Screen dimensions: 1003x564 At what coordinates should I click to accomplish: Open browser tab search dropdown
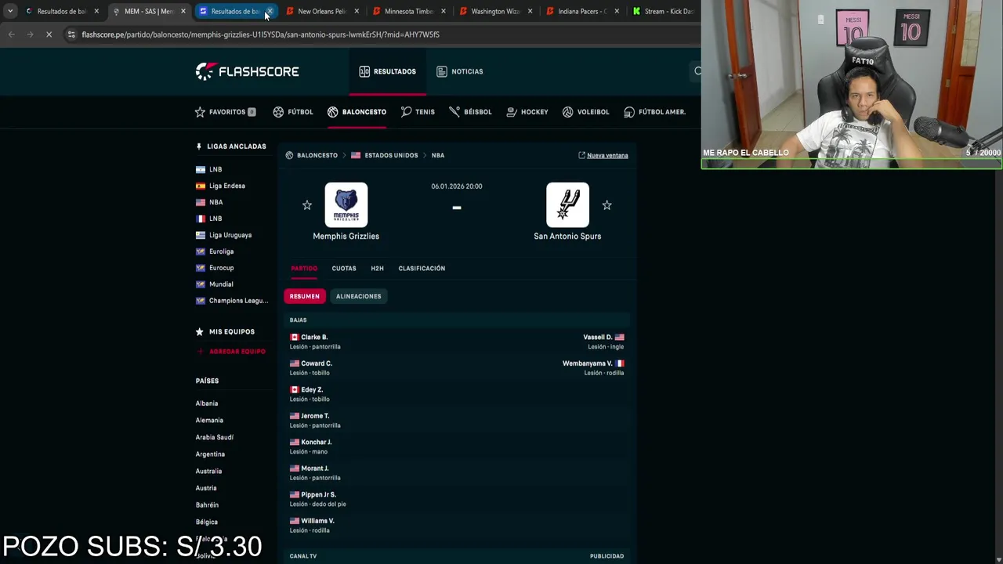pos(10,11)
